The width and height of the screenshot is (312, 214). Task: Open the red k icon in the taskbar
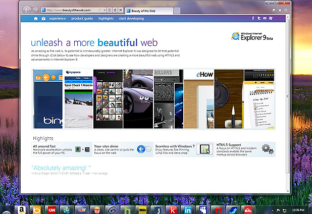coord(173,210)
